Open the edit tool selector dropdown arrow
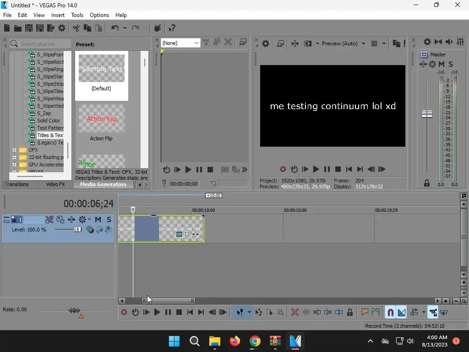Viewport: 469px width, 352px height. 249,313
